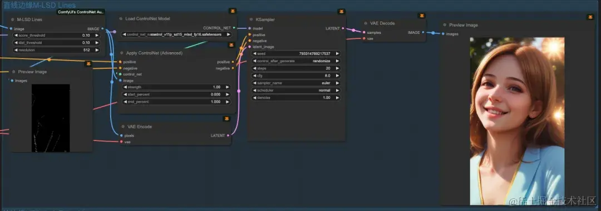601x211 pixels.
Task: Click the ComfyUI's ControlNet Aux badge label
Action: (81, 12)
